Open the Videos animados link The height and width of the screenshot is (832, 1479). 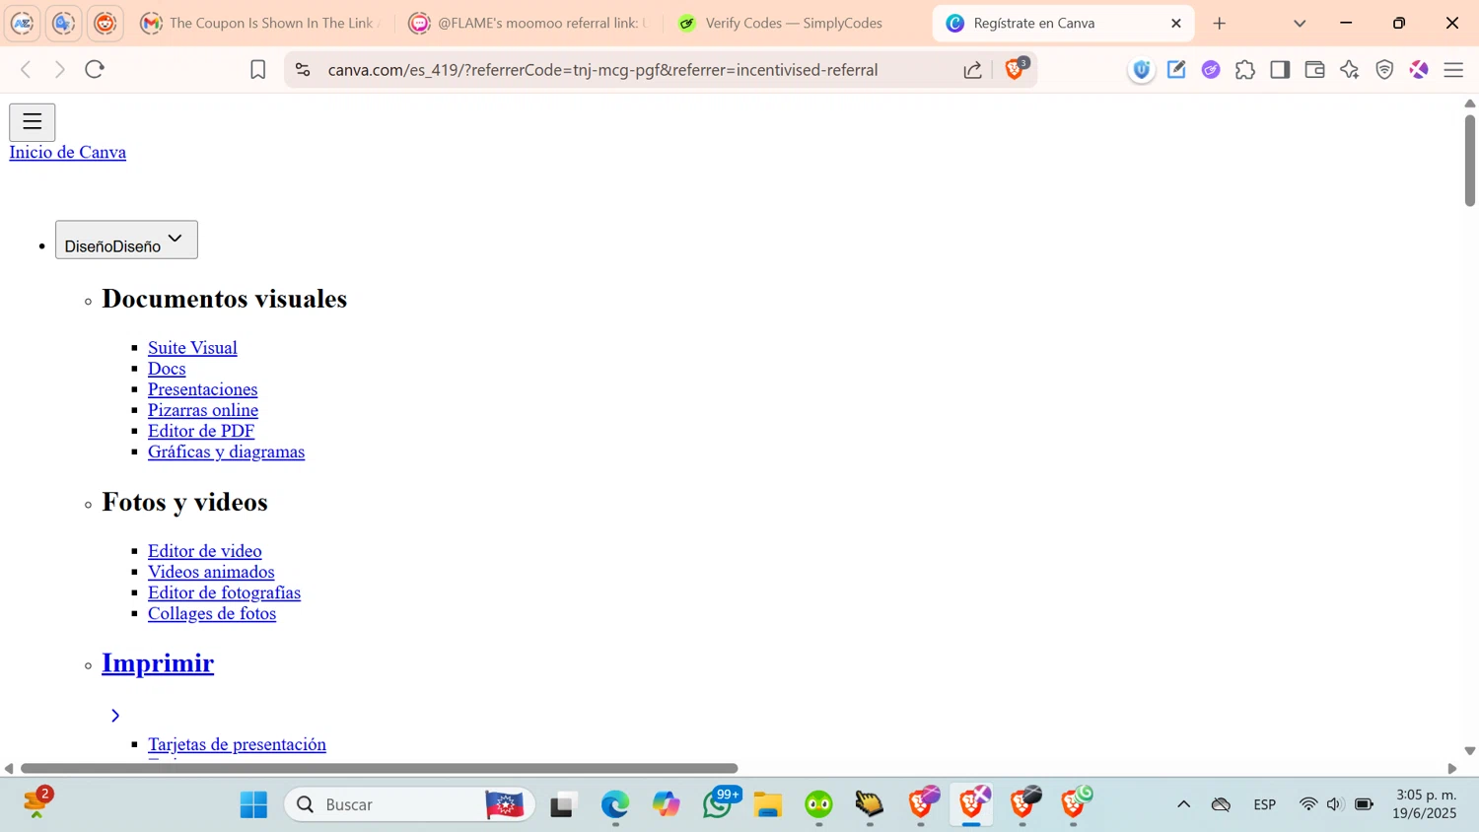[x=211, y=571]
